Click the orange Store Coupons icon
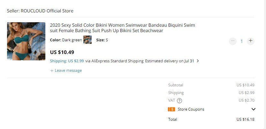266x129 pixels. [x=171, y=109]
